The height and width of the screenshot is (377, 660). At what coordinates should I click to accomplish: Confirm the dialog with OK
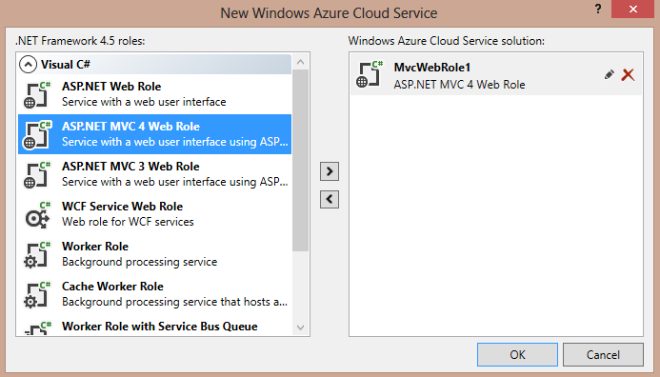517,355
